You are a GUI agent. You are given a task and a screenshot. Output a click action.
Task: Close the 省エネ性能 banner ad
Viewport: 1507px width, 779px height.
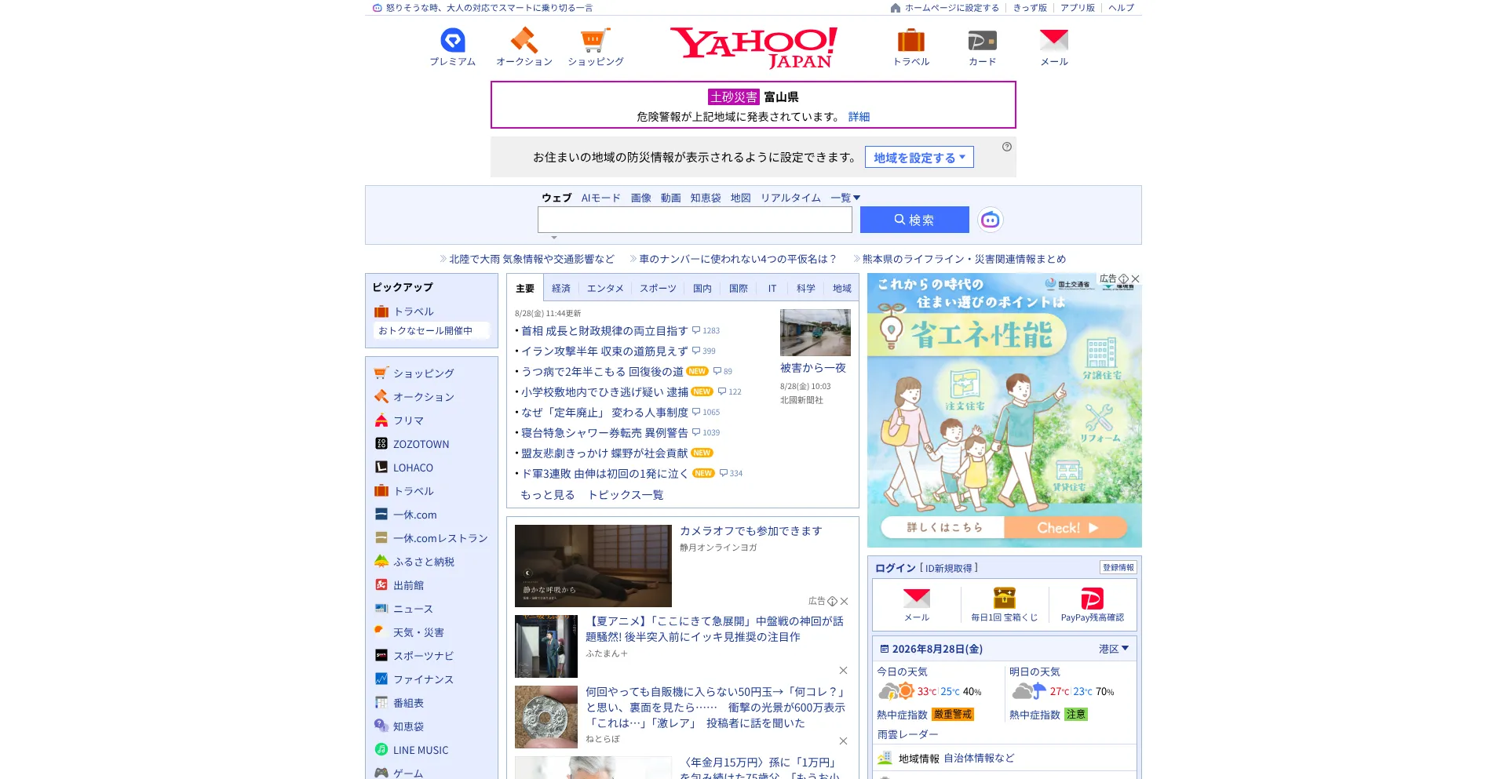pos(1135,278)
